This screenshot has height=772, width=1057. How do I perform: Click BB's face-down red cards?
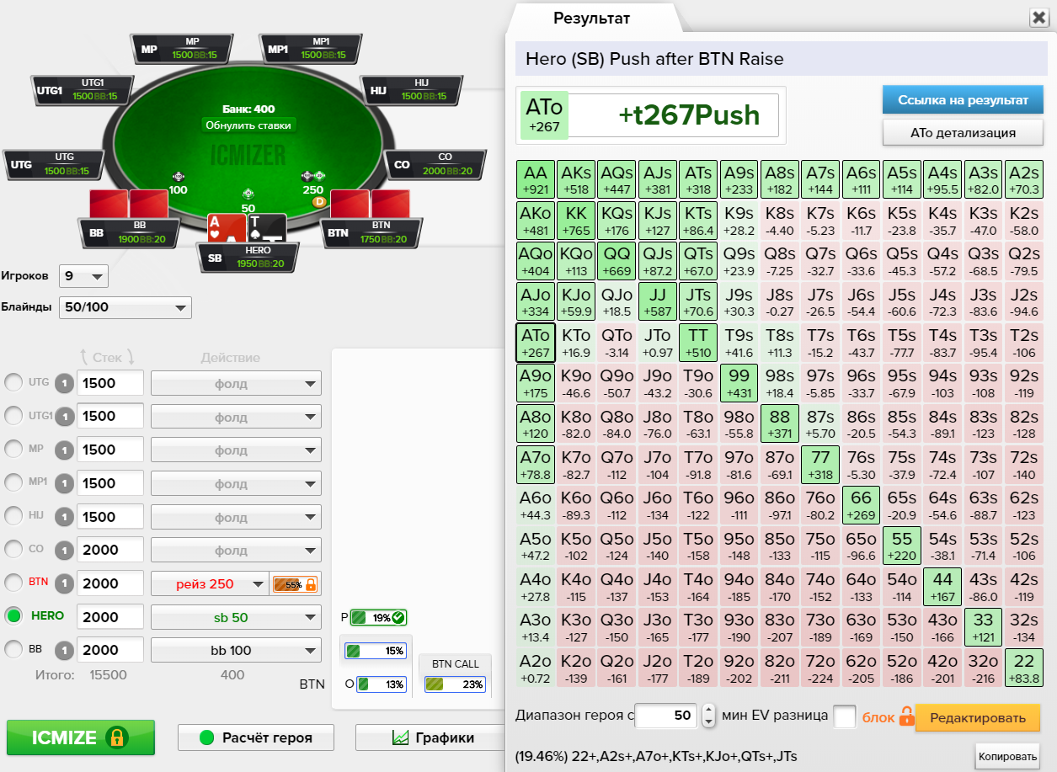coord(130,205)
